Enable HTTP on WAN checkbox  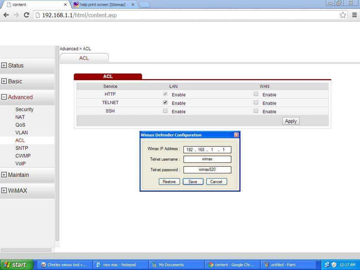click(x=256, y=94)
